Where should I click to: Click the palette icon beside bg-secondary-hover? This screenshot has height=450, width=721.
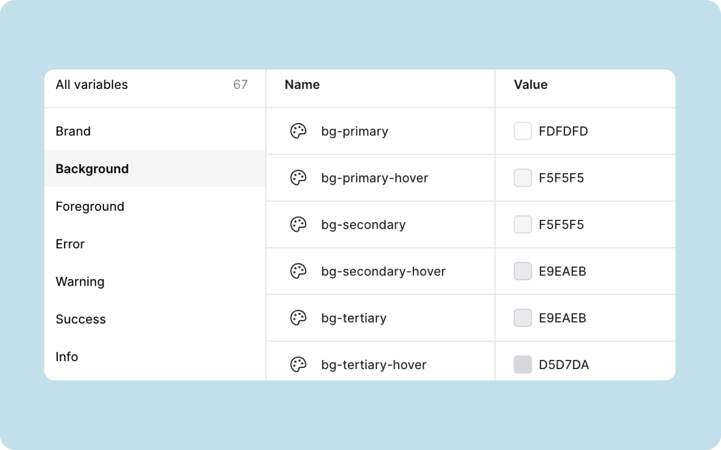tap(298, 271)
